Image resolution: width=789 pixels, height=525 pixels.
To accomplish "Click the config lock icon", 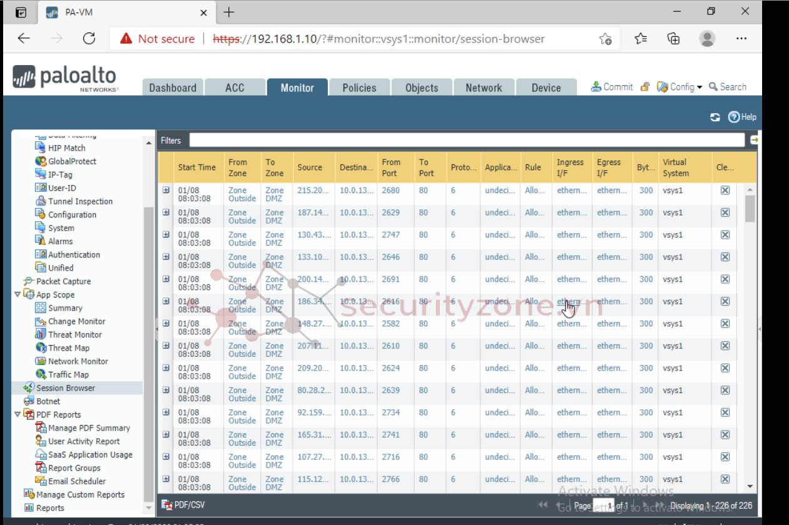I will pyautogui.click(x=645, y=87).
